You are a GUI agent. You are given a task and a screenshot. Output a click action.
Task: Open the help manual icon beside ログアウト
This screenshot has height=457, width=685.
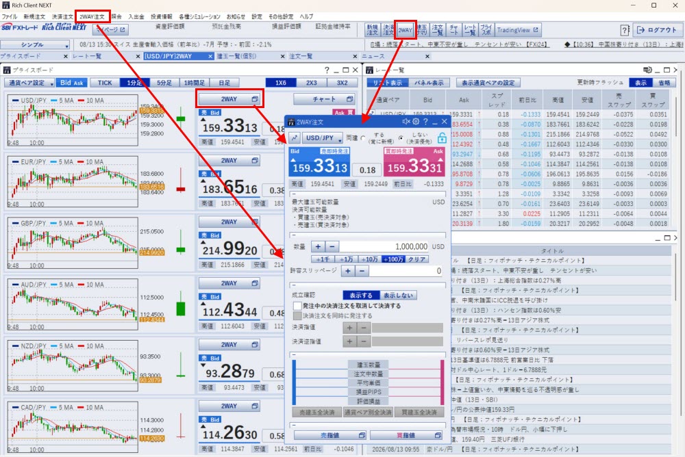(x=625, y=30)
